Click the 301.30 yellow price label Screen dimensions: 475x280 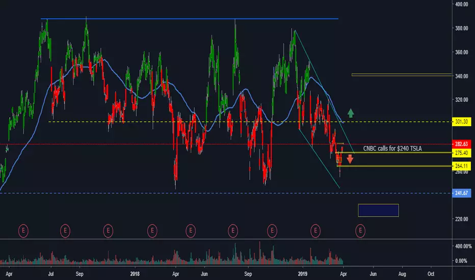[x=461, y=122]
